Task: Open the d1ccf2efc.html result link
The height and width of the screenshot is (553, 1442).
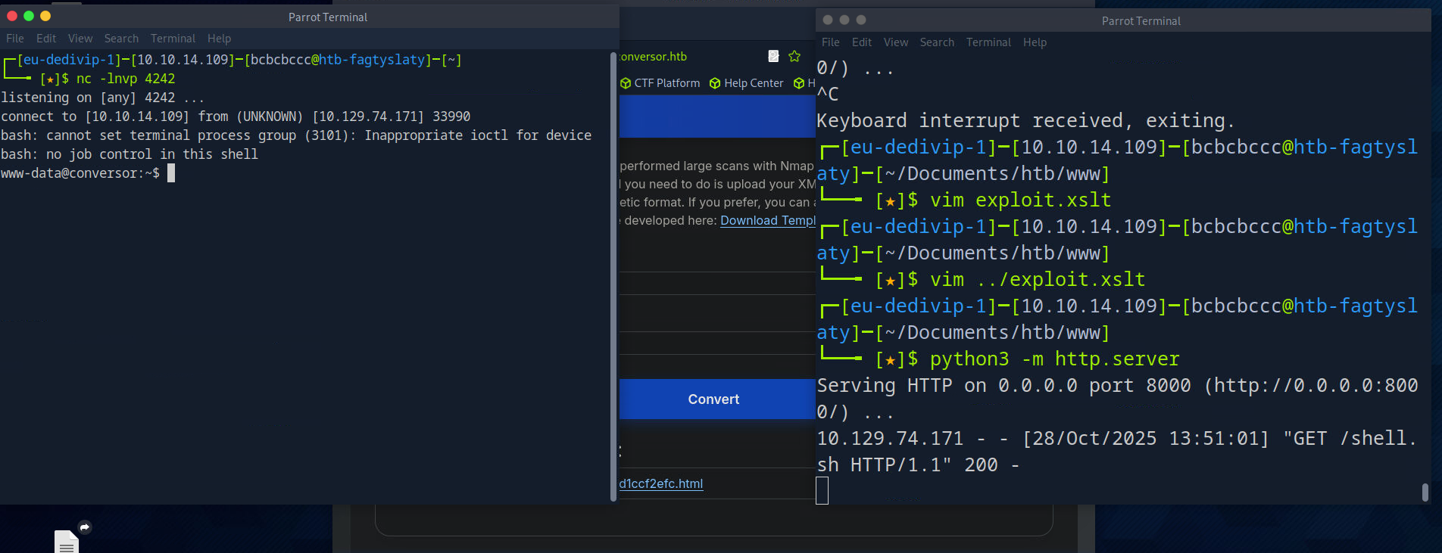Action: click(x=661, y=483)
